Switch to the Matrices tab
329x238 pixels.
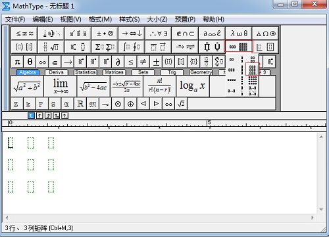(x=114, y=72)
